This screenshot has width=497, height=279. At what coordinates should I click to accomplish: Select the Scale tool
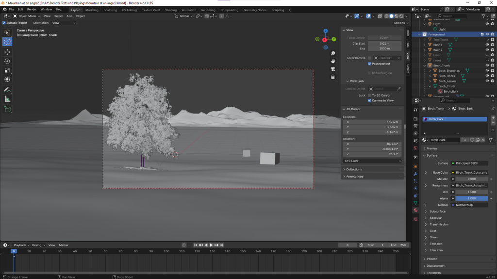point(7,70)
